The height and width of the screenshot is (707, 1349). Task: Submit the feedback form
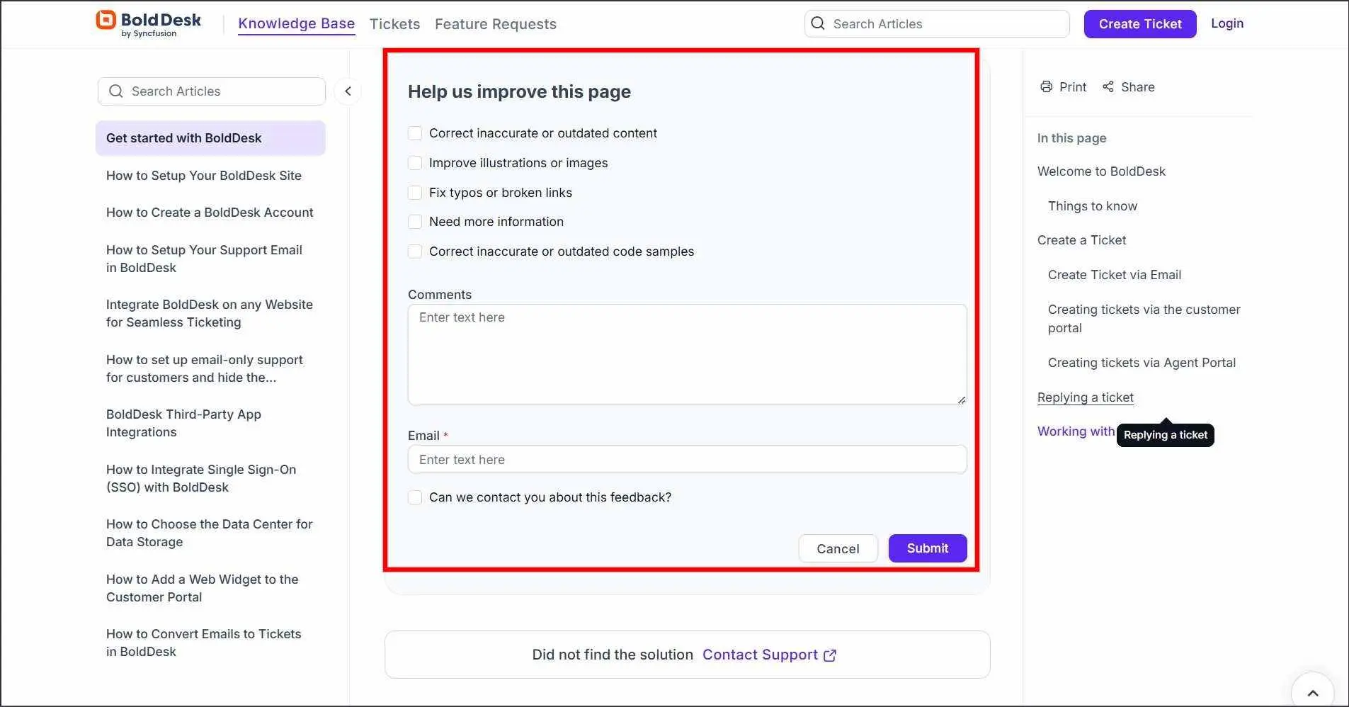(927, 548)
